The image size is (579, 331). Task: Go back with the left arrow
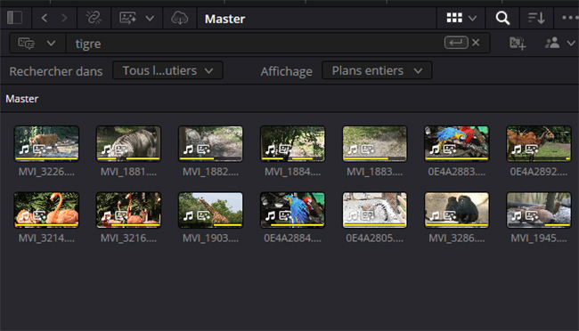point(45,18)
